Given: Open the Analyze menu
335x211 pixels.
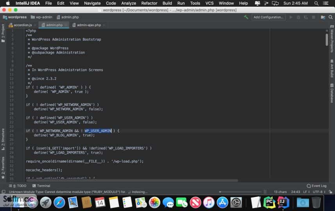Looking at the screenshot, I should pos(129,3).
